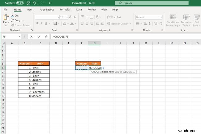The image size is (201, 134).
Task: Click the Borders icon
Action: point(55,23)
